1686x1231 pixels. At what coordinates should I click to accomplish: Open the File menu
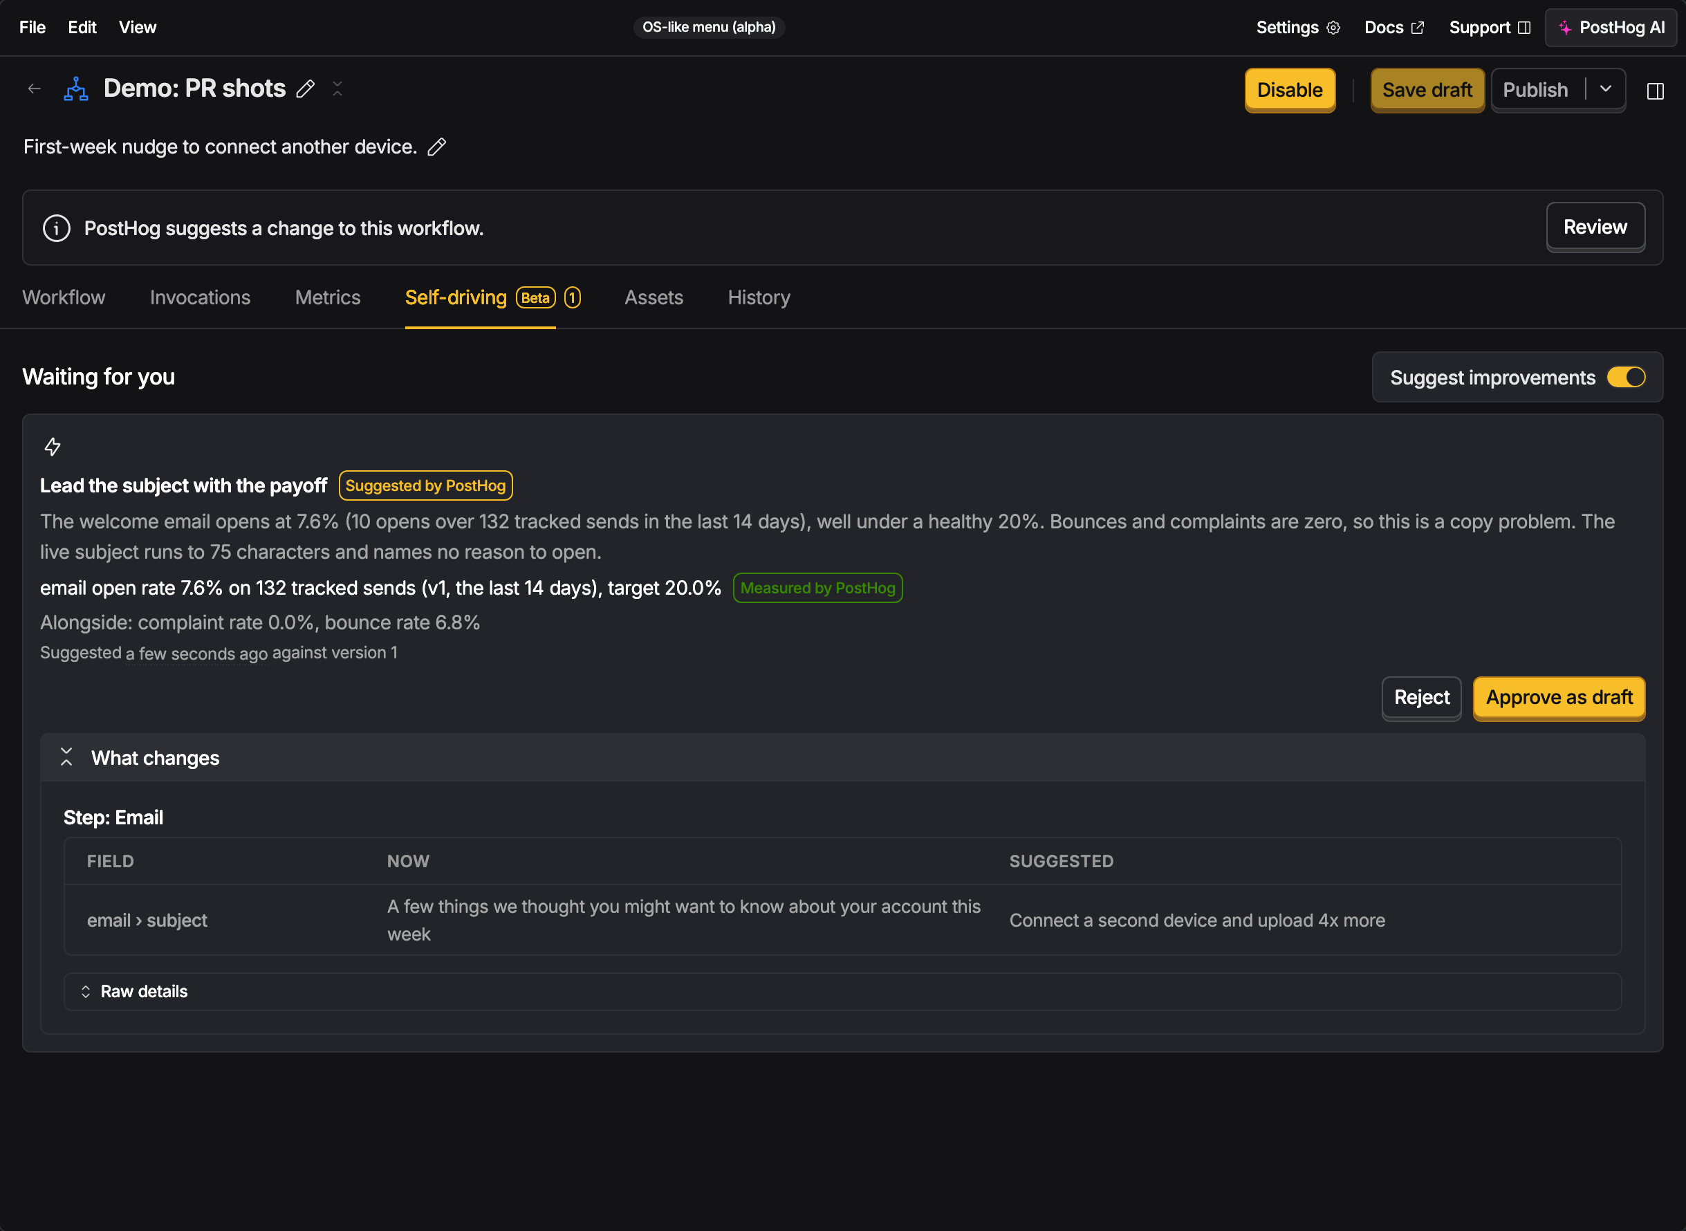pyautogui.click(x=32, y=28)
